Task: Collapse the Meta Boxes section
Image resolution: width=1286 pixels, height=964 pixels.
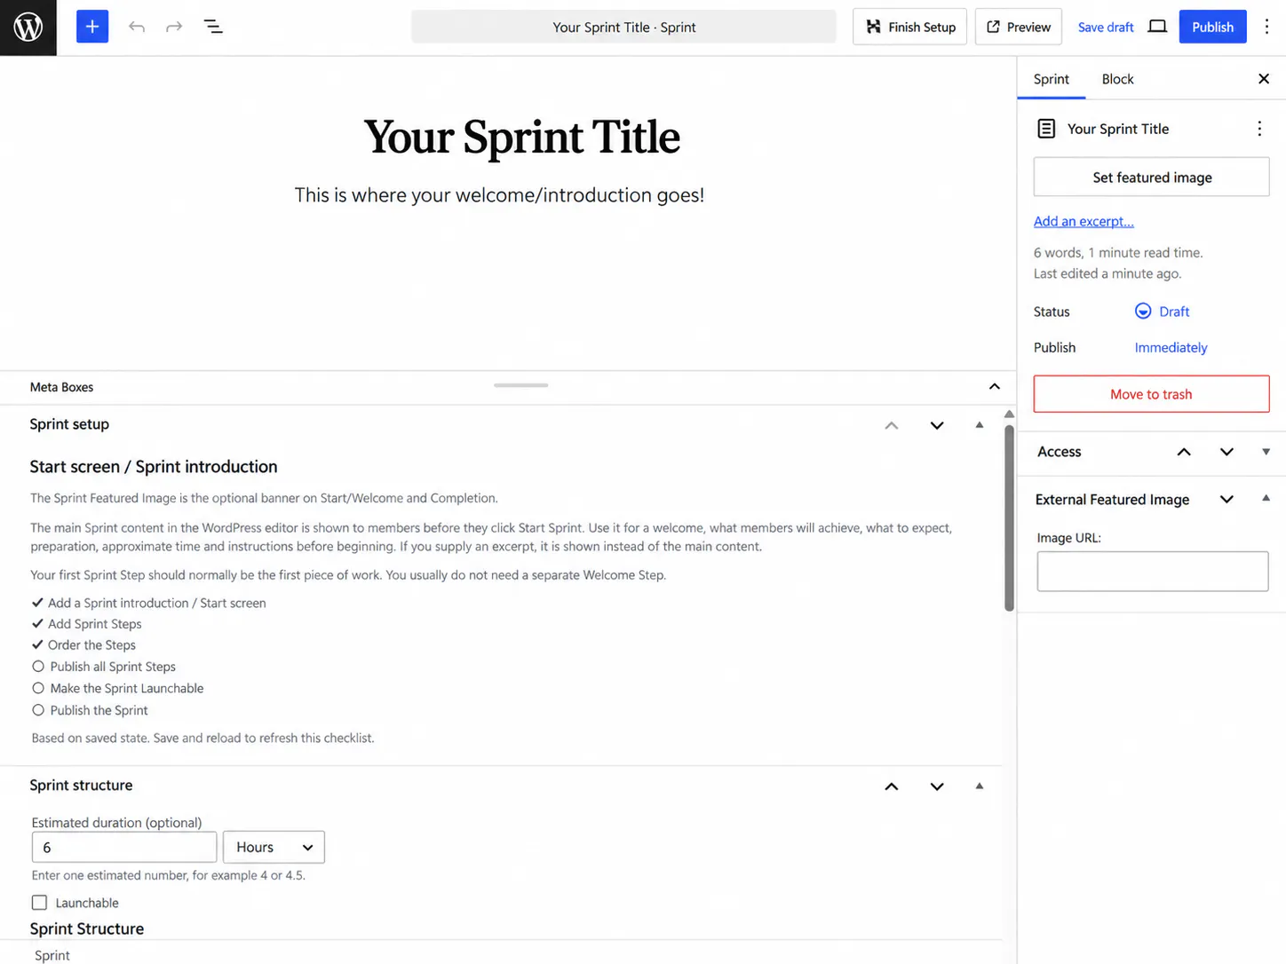Action: [995, 386]
